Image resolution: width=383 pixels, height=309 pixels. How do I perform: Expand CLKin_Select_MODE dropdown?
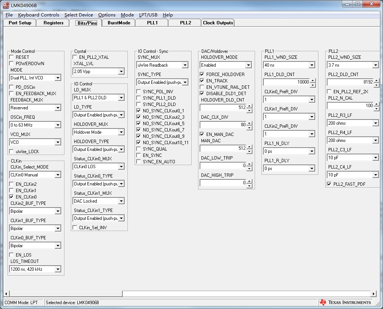coord(35,175)
